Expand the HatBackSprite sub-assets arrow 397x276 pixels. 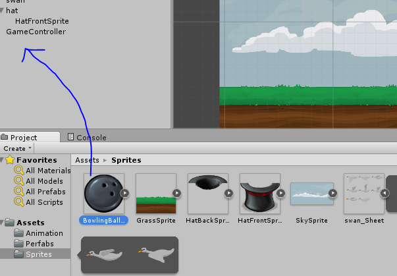click(x=229, y=193)
